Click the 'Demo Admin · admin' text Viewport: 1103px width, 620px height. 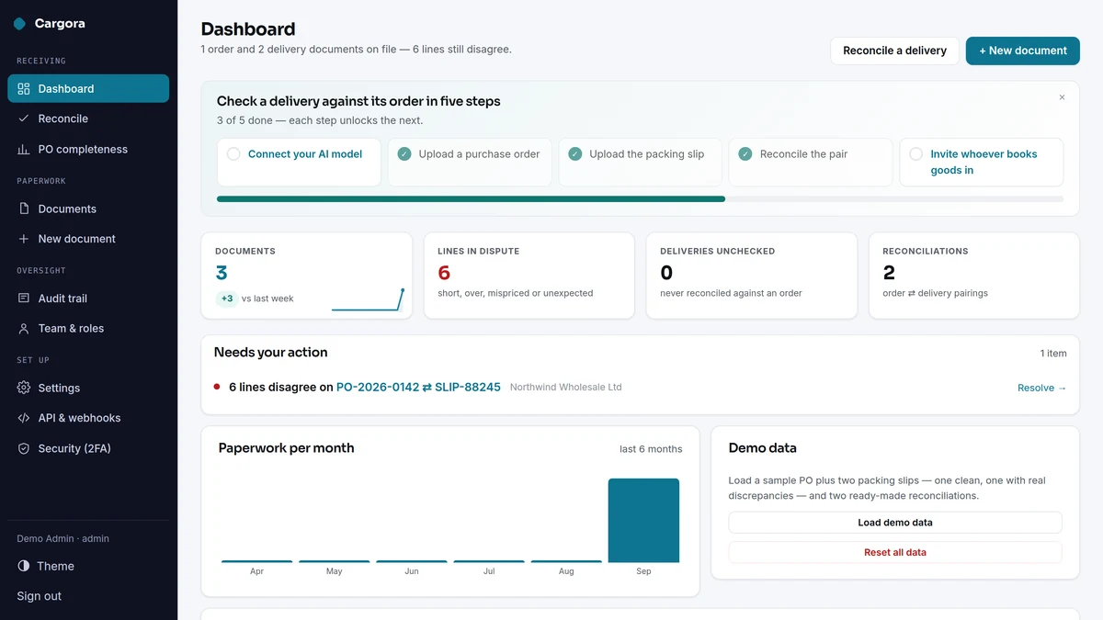tap(63, 538)
